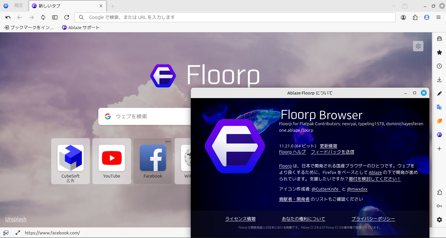The width and height of the screenshot is (446, 238).
Task: Open a new tab with plus button
Action: tap(112, 6)
